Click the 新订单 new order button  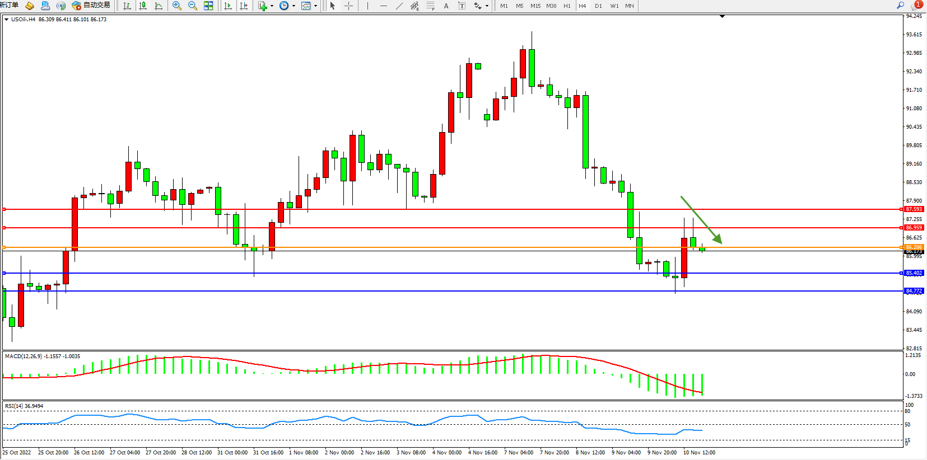pos(9,5)
